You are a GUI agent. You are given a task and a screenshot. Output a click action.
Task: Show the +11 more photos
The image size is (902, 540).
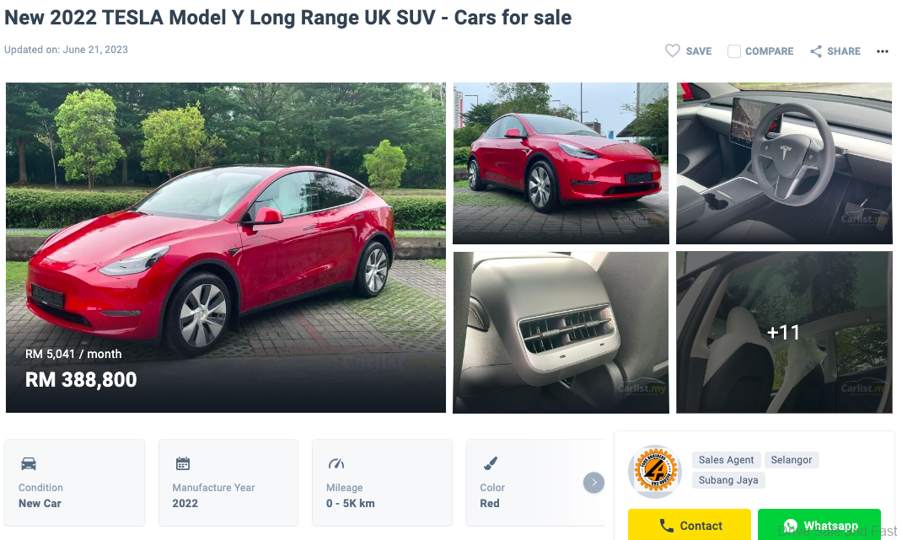(x=784, y=332)
